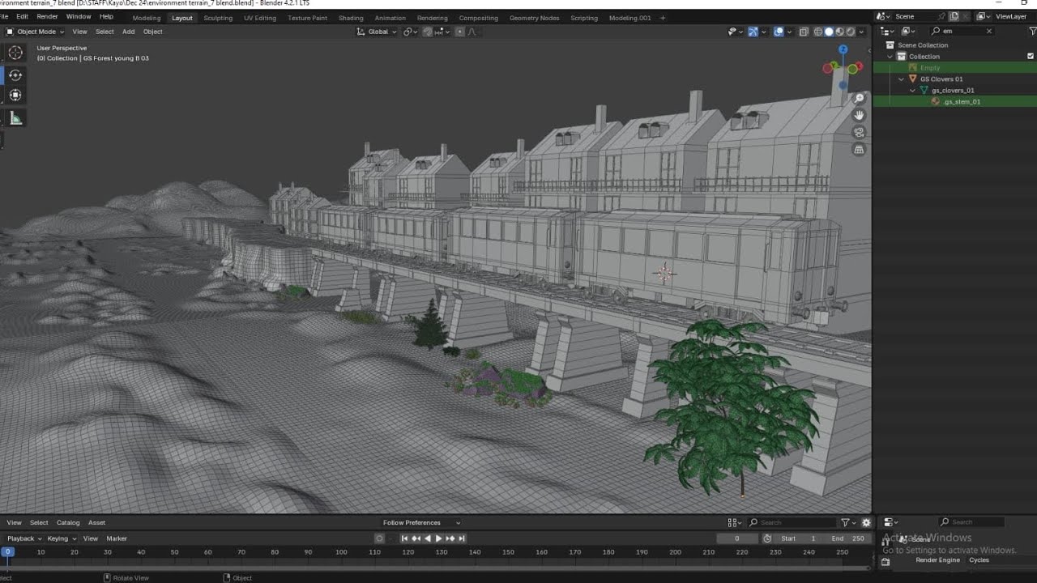Click the blue Z axis on navigation gizmo
The image size is (1037, 583).
click(843, 49)
